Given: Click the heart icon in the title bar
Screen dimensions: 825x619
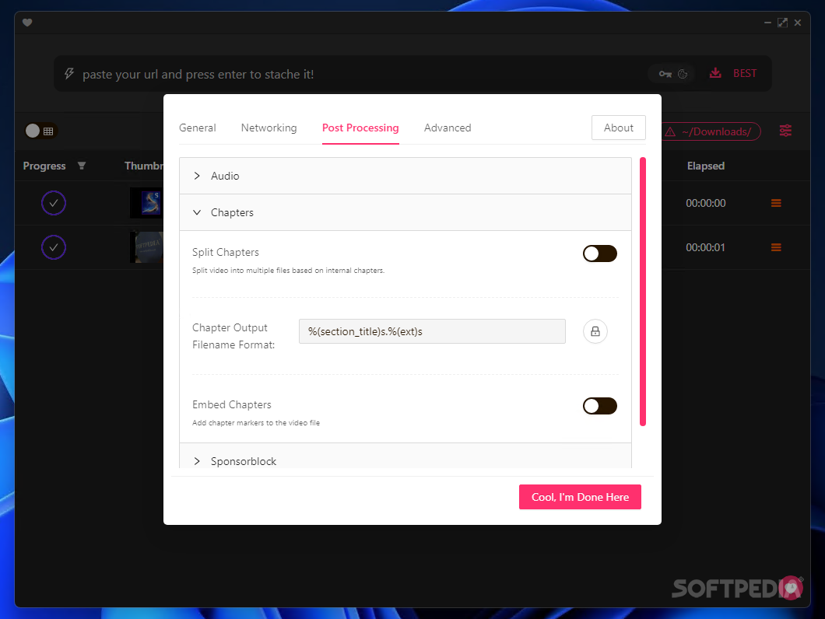Looking at the screenshot, I should [27, 22].
